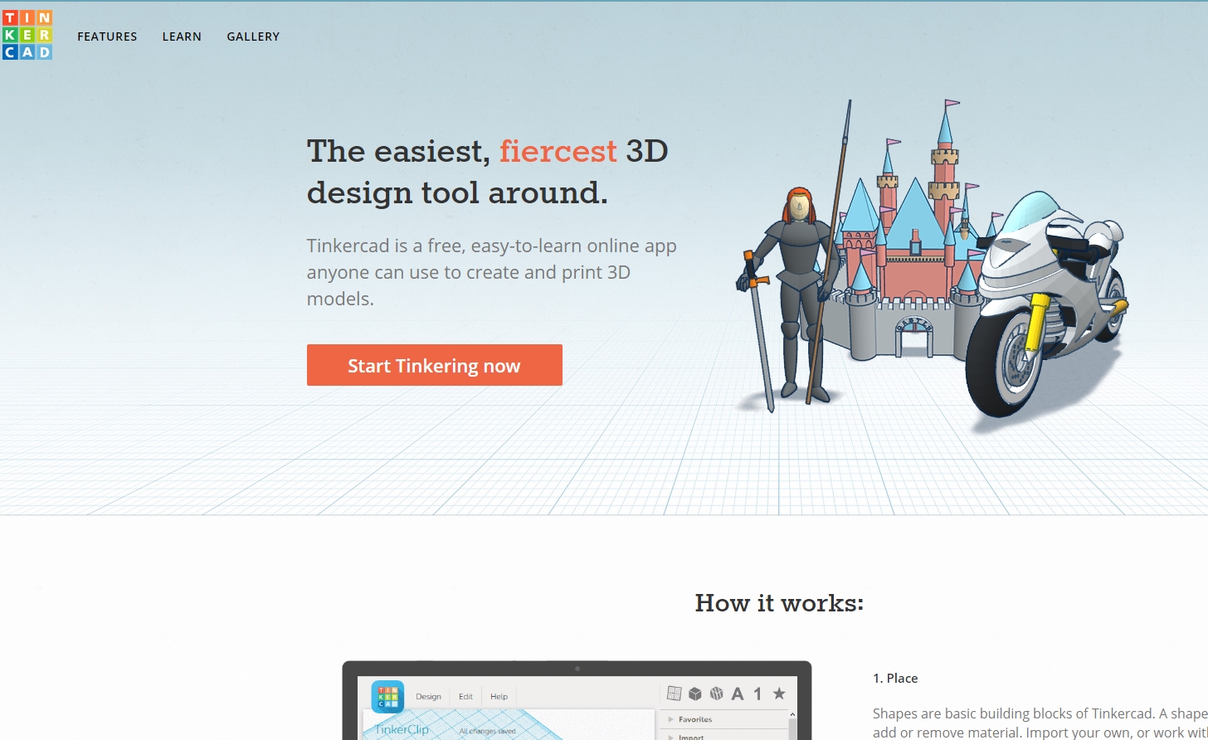The width and height of the screenshot is (1208, 740).
Task: Select the number 1 shapes icon
Action: 757,694
